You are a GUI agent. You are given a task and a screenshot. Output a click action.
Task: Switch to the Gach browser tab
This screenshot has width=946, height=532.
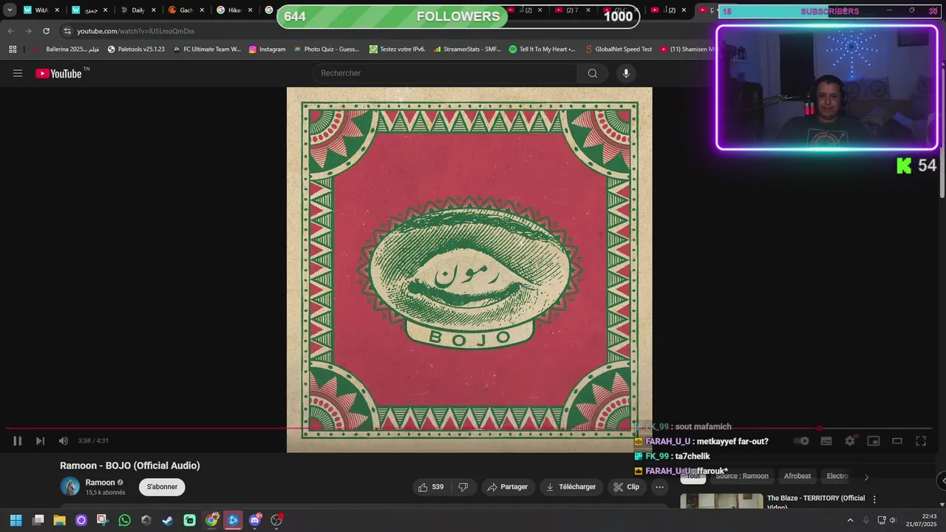[x=185, y=10]
